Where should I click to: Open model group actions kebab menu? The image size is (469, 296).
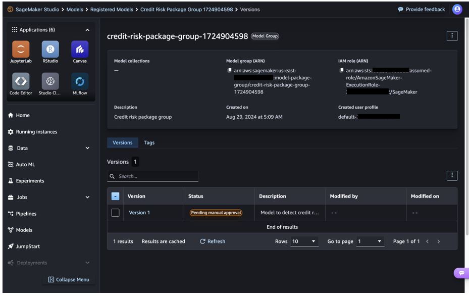click(x=452, y=36)
